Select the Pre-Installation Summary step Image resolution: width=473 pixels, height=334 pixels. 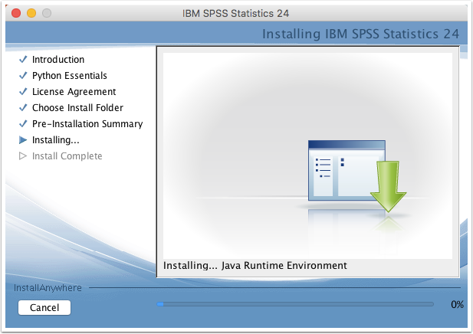tap(87, 124)
